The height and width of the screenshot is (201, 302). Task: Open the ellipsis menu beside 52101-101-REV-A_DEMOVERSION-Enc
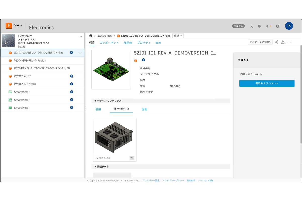click(x=80, y=53)
